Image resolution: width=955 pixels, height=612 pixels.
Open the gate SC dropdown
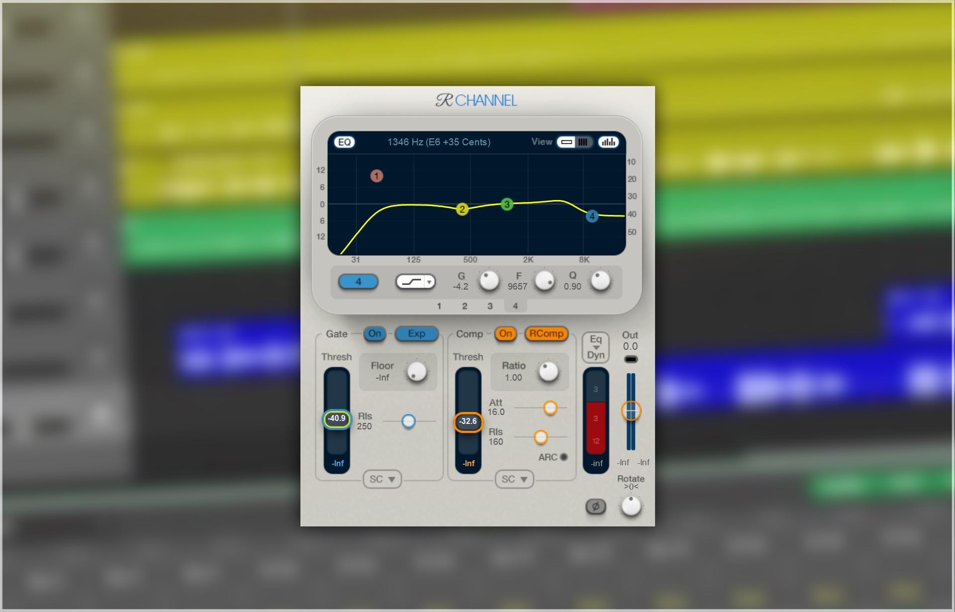tap(382, 479)
